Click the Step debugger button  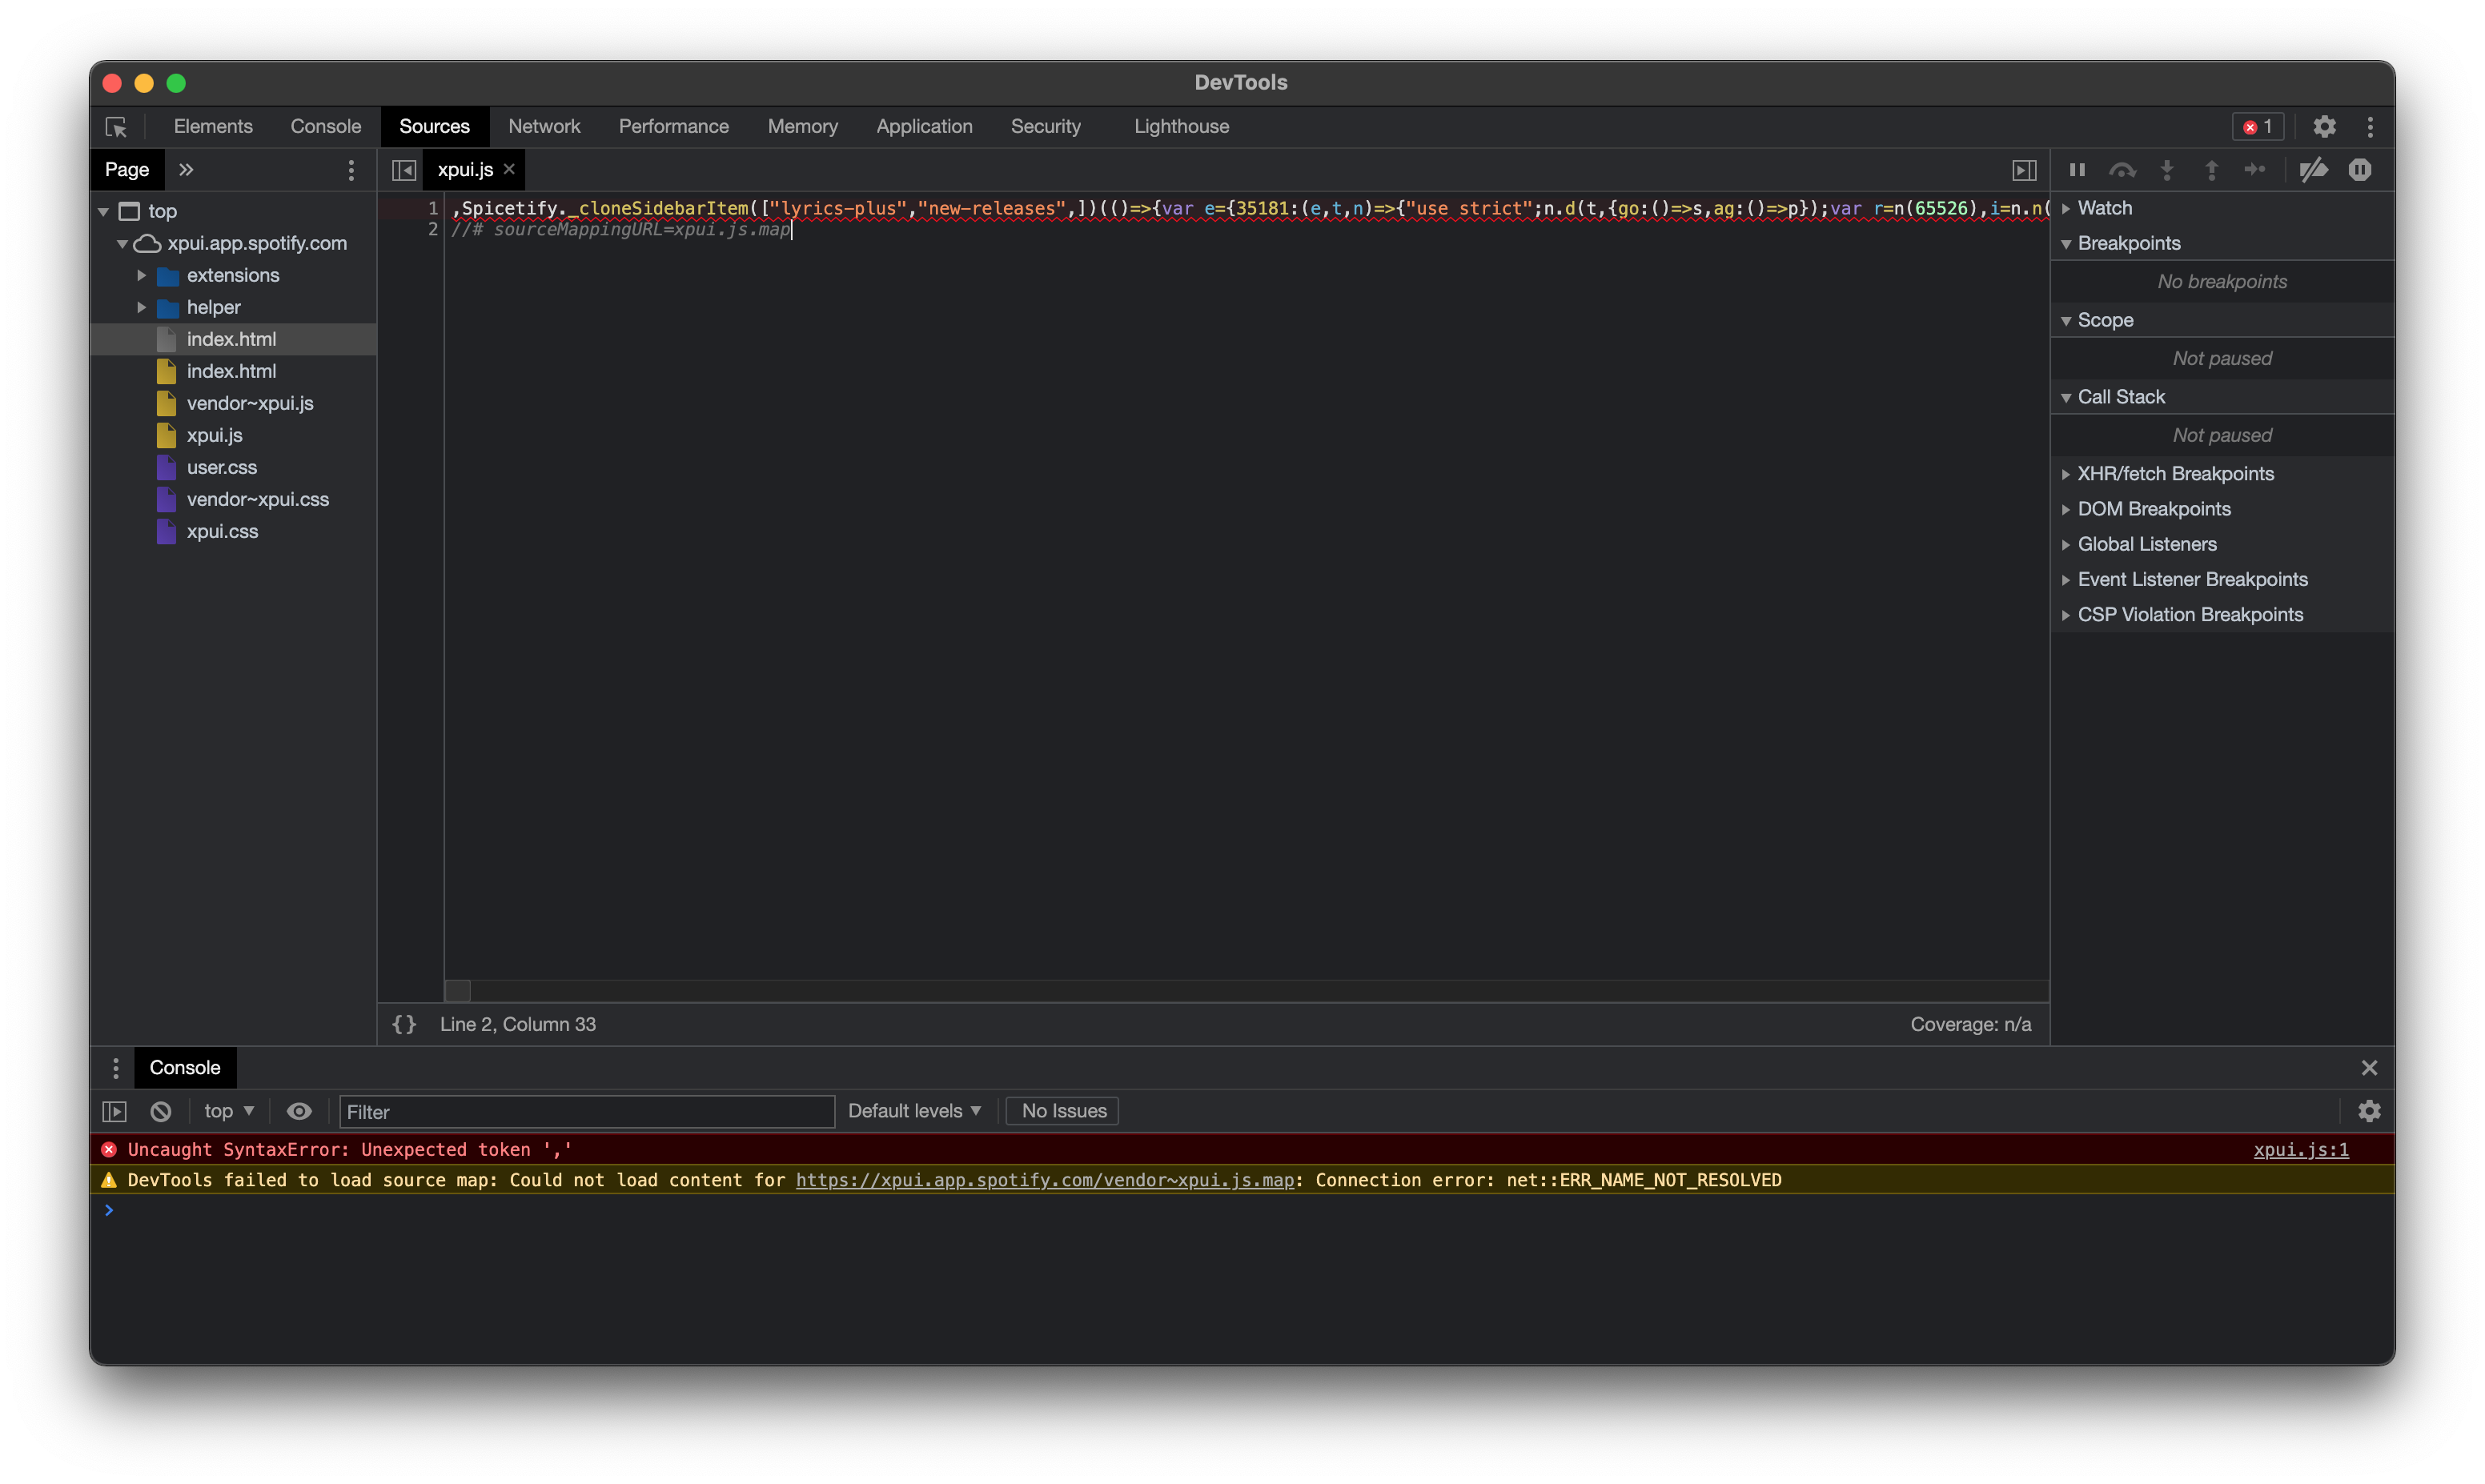click(x=2255, y=170)
